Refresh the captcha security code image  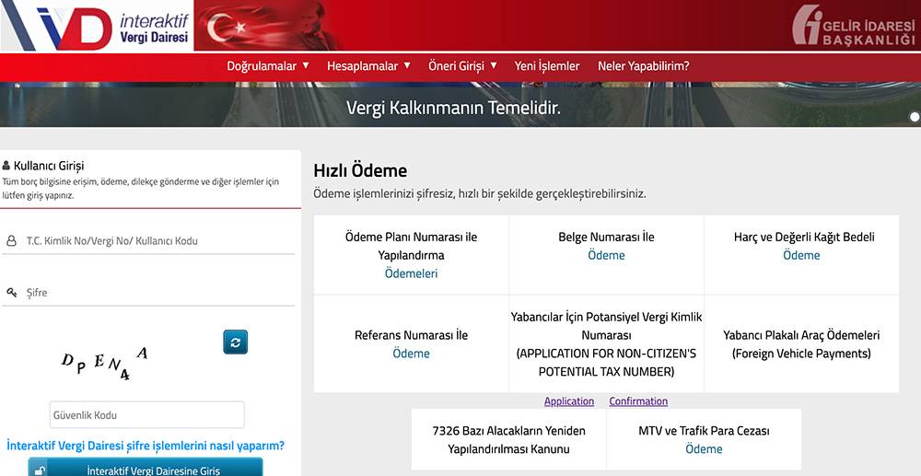click(236, 342)
